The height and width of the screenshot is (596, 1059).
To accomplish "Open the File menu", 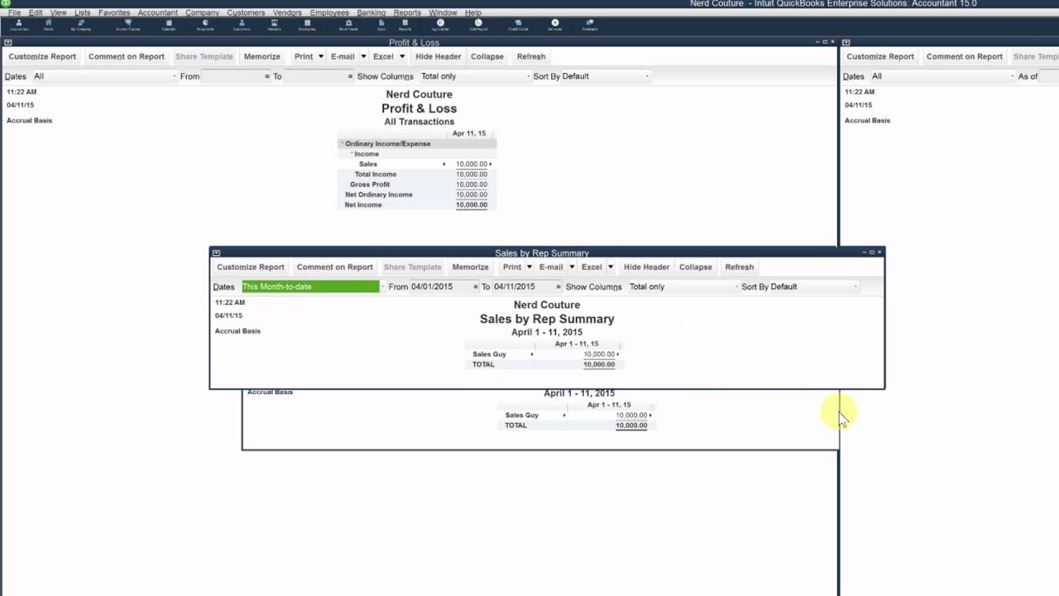I will pos(14,13).
